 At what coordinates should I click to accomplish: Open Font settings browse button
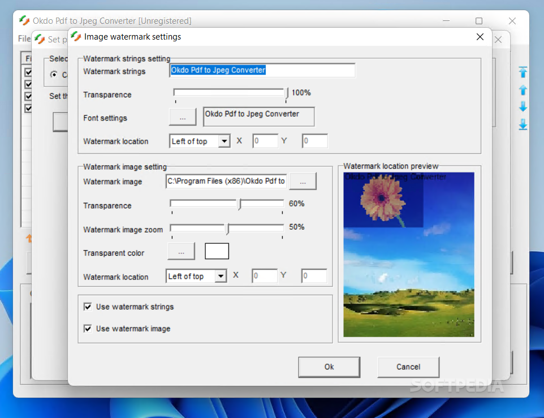click(x=183, y=117)
